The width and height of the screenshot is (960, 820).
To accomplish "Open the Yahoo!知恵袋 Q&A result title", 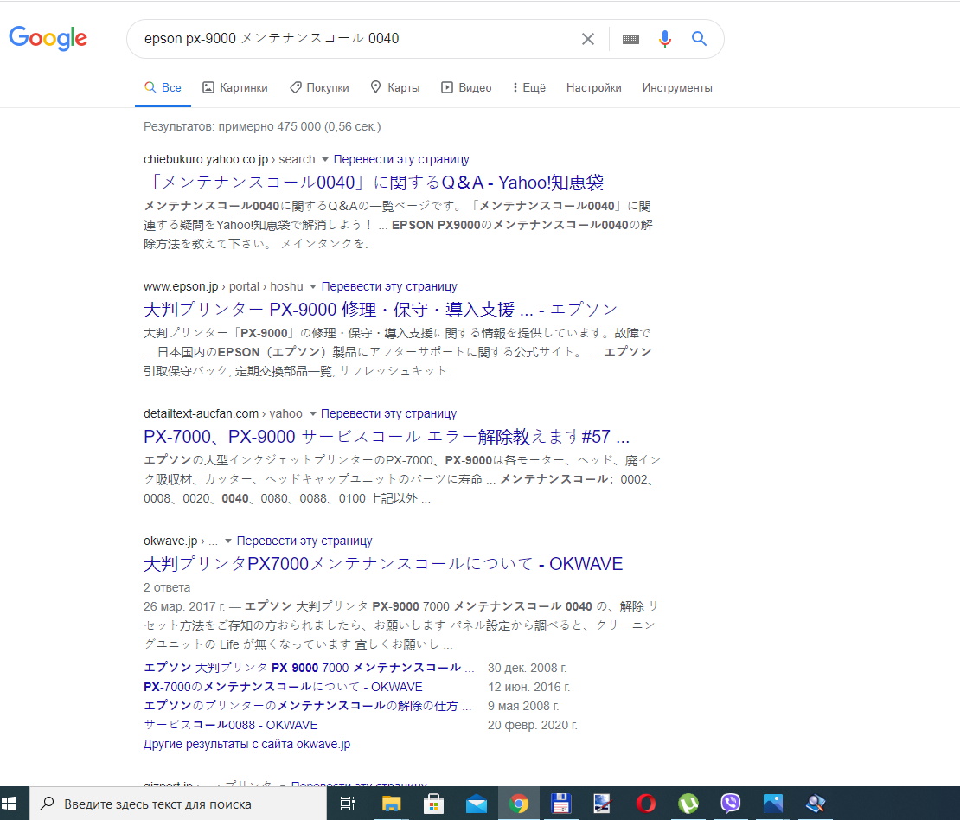I will [x=375, y=183].
